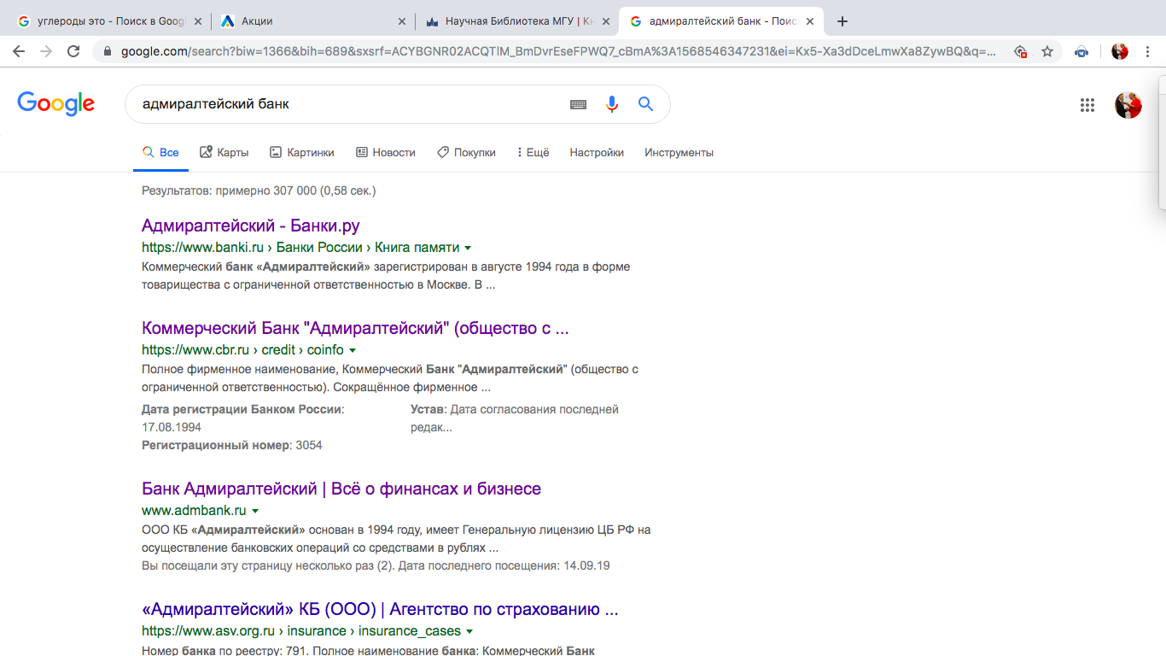Switch to the 'Акции' tab

tap(312, 20)
